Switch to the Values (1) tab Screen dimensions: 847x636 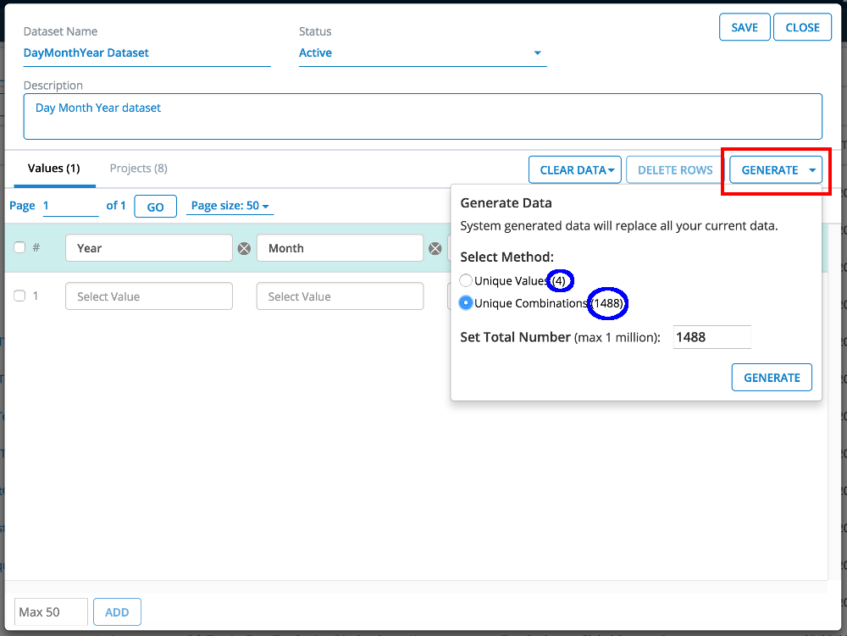(x=53, y=169)
